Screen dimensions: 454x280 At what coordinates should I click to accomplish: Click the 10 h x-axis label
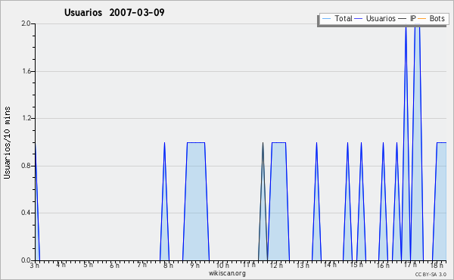[x=222, y=265]
